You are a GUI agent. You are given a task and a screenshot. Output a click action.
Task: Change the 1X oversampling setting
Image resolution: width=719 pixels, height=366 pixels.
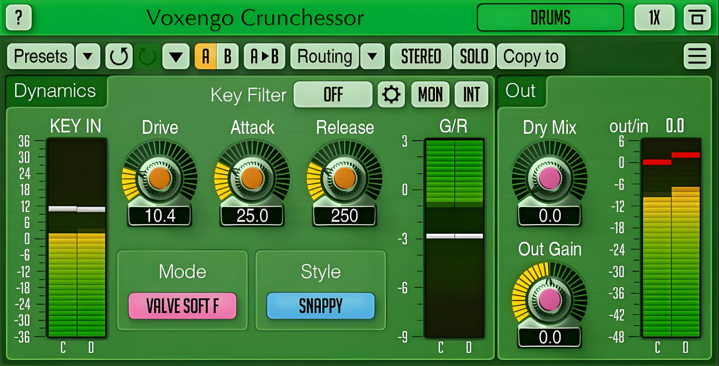(654, 18)
